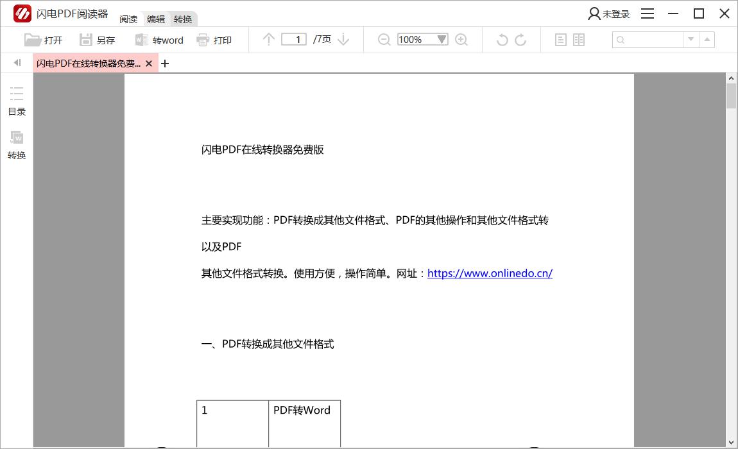
Task: Rotate page counterclockwise
Action: [502, 40]
